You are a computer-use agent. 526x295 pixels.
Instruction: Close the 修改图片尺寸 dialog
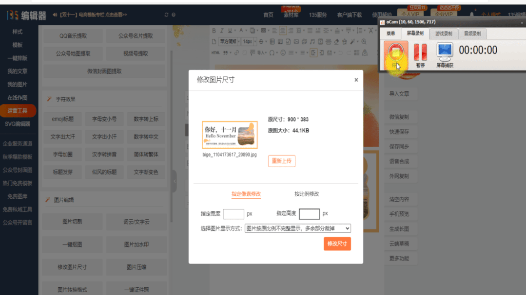click(x=356, y=80)
